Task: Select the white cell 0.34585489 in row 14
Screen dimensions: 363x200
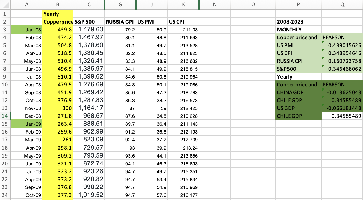Action: [x=342, y=116]
